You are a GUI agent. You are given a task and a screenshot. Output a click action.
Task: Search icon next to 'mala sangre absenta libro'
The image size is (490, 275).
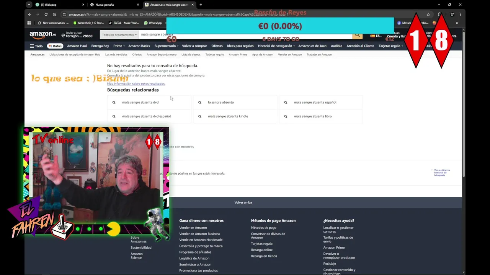(x=286, y=116)
